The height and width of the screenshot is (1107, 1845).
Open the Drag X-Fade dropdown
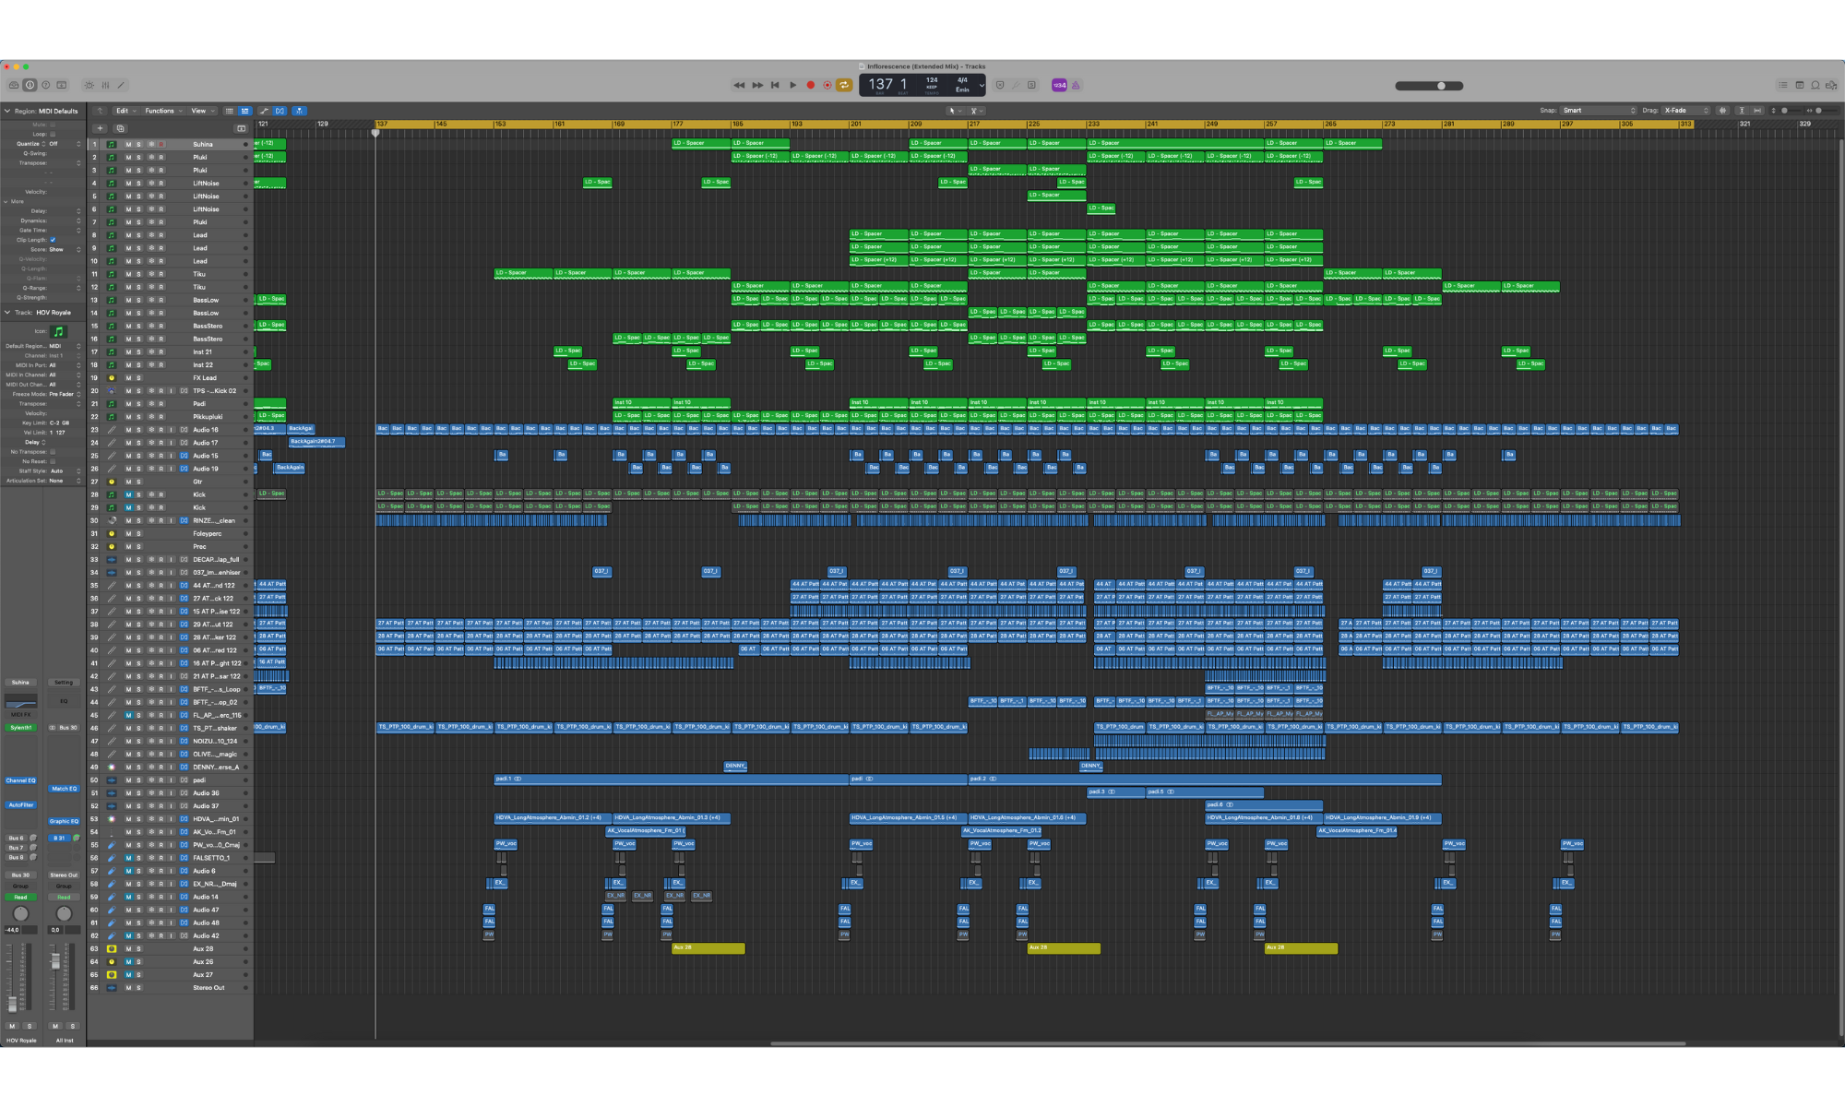pos(1685,111)
